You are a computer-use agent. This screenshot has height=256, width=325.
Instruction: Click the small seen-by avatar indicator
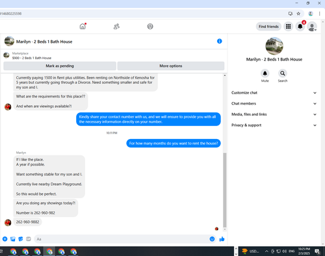[x=216, y=229]
